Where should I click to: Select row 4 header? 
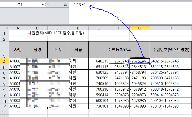pyautogui.click(x=4, y=61)
